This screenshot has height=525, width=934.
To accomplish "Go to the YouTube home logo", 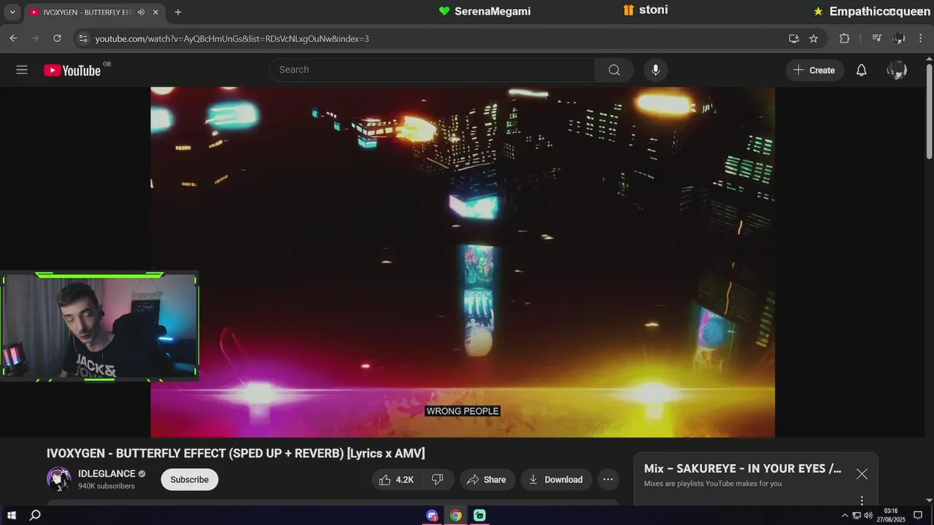I will (72, 70).
